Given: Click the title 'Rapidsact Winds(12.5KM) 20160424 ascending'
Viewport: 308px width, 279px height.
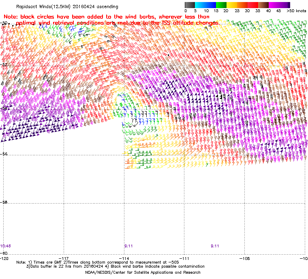Looking at the screenshot, I should click(x=67, y=6).
